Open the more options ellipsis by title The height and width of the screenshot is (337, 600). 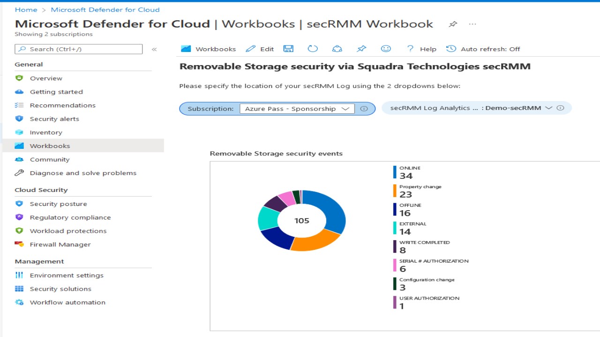[472, 24]
